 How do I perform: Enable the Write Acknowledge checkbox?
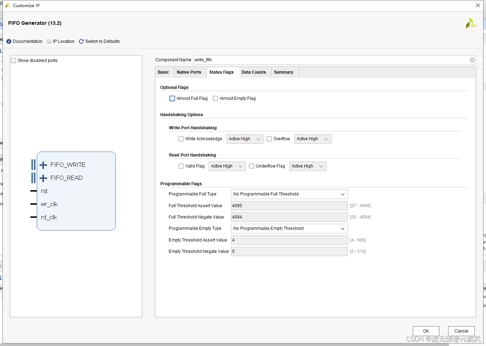click(181, 139)
